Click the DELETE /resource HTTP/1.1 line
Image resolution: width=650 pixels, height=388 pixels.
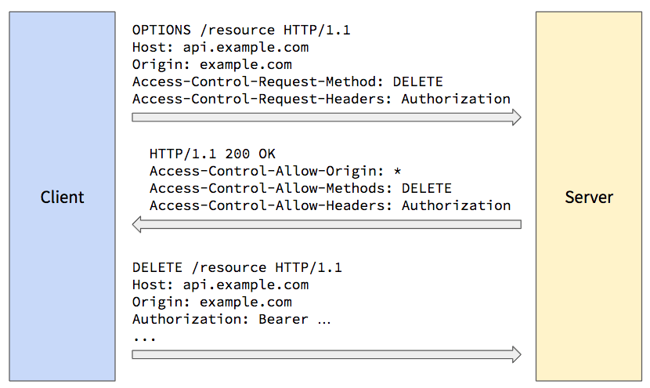point(237,267)
